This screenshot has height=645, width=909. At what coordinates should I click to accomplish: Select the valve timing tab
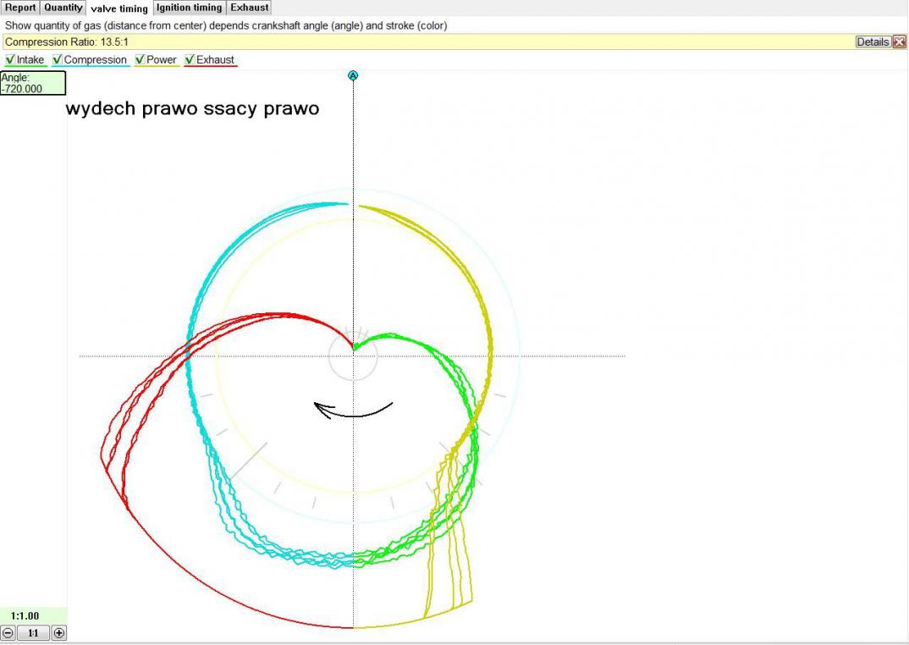[x=119, y=8]
